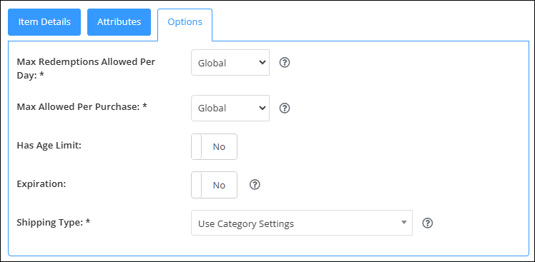Image resolution: width=535 pixels, height=262 pixels.
Task: Click chevron of Max Redemptions Global select
Action: pyautogui.click(x=262, y=63)
